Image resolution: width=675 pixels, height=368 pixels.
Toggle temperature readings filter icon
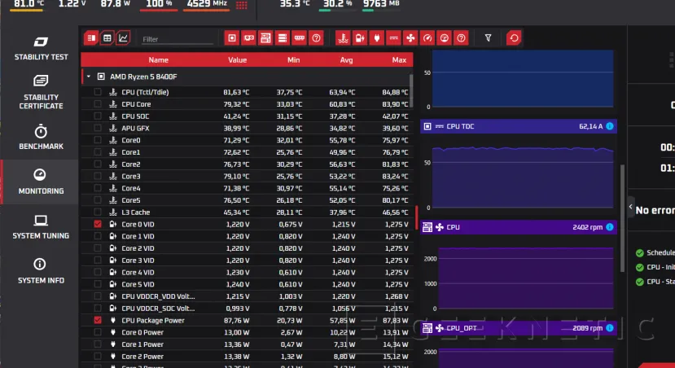[x=343, y=38]
